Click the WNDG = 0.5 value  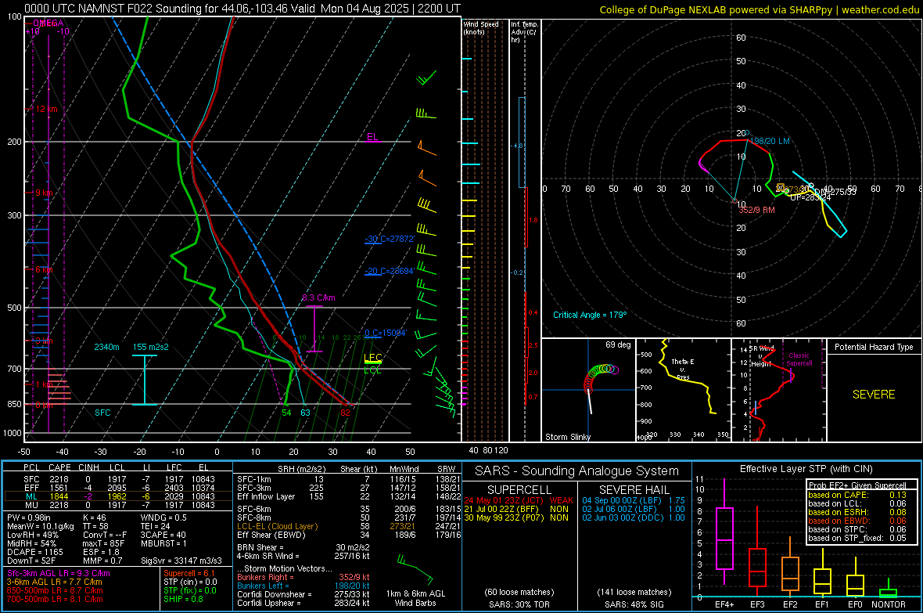pos(163,517)
